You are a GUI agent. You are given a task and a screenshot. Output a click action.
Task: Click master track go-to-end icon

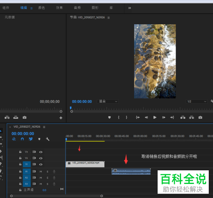click(x=62, y=189)
